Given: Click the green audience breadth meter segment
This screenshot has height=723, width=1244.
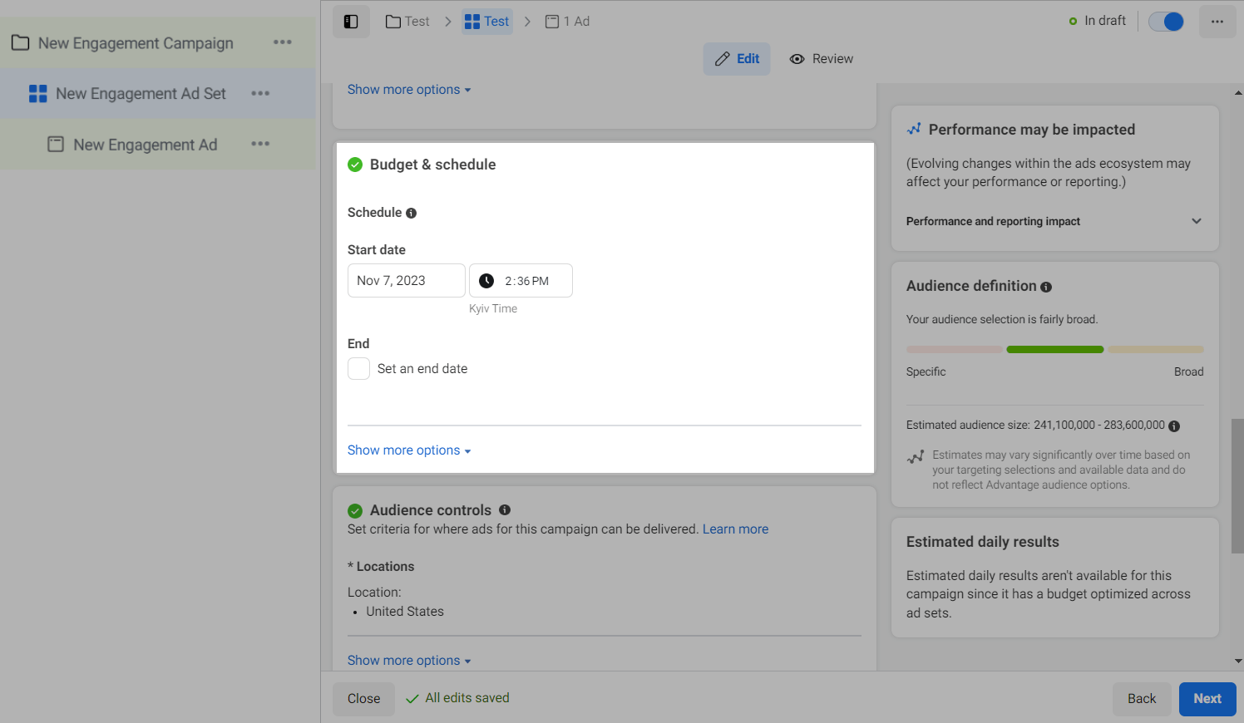Looking at the screenshot, I should tap(1054, 350).
